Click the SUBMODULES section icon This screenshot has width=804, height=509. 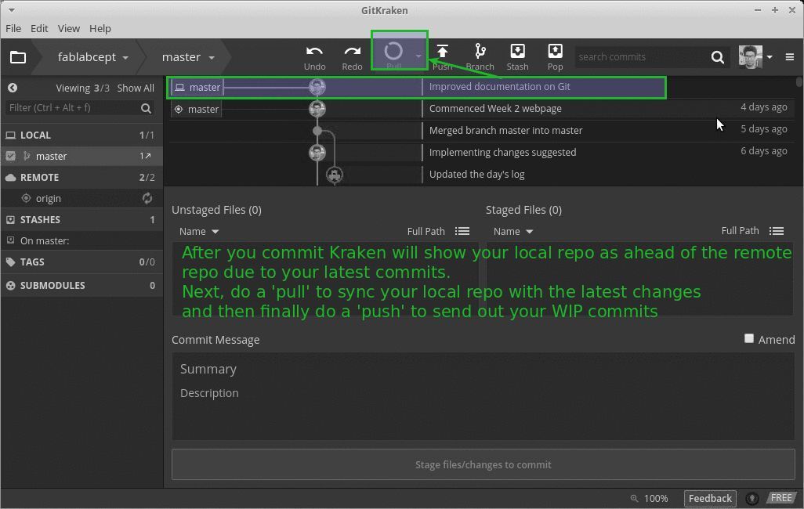tap(10, 286)
